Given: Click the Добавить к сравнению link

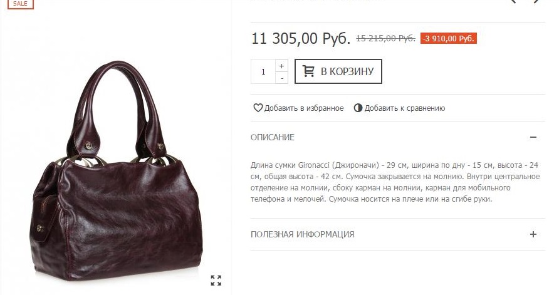Looking at the screenshot, I should pyautogui.click(x=405, y=108).
